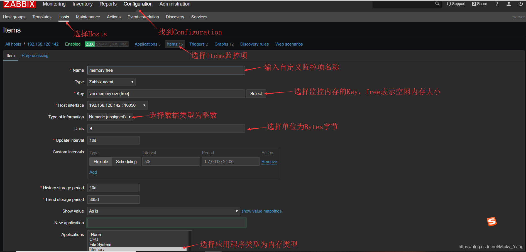Click the ZBX availability badge

click(x=90, y=44)
